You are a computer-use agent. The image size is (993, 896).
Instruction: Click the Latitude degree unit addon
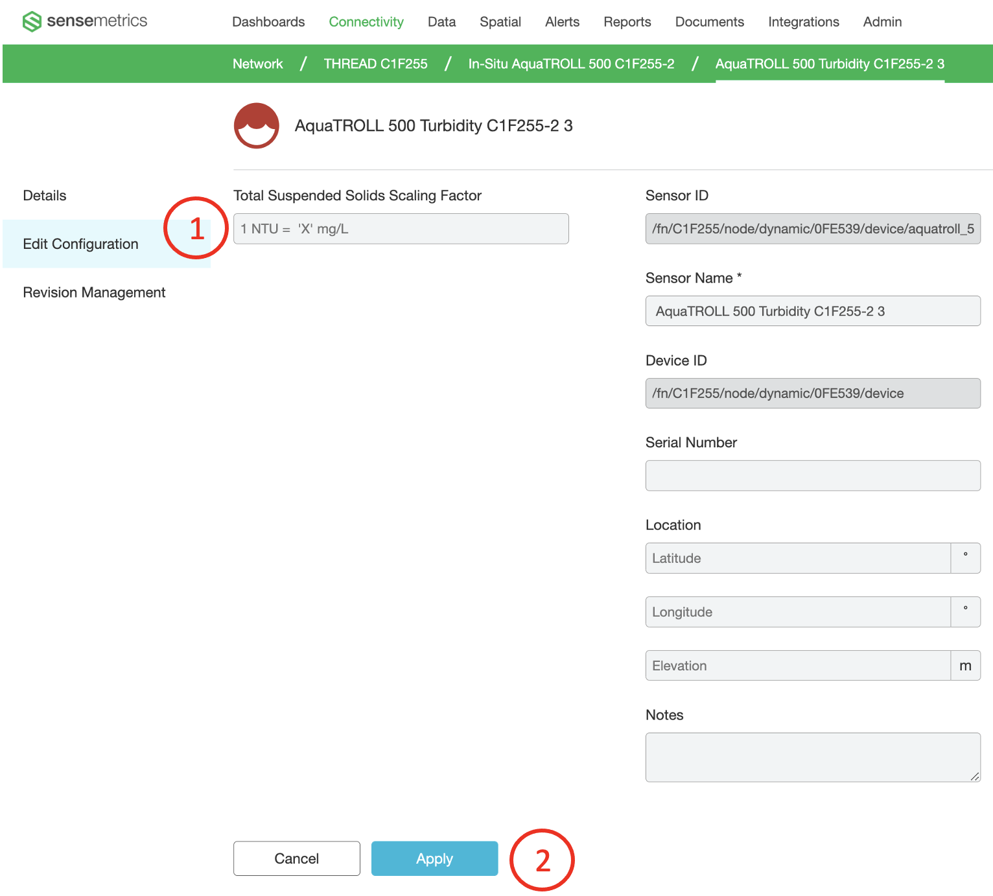click(966, 558)
